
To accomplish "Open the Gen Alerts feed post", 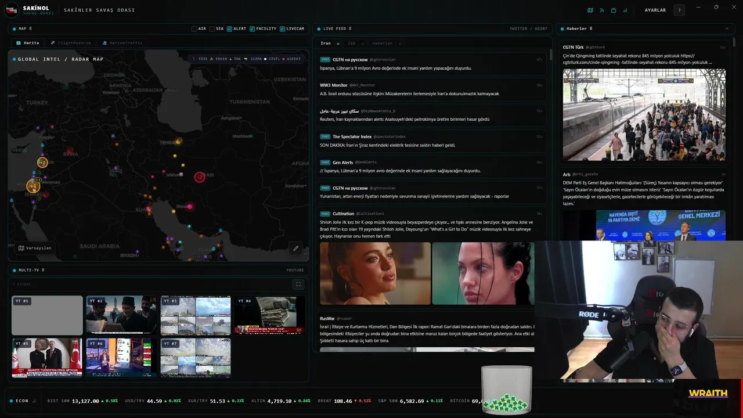I will (431, 166).
